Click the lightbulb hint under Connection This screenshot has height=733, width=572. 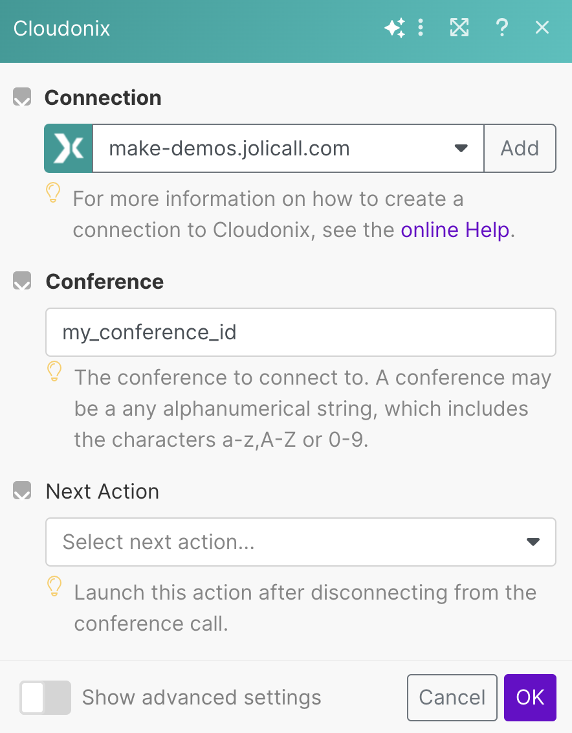(54, 193)
